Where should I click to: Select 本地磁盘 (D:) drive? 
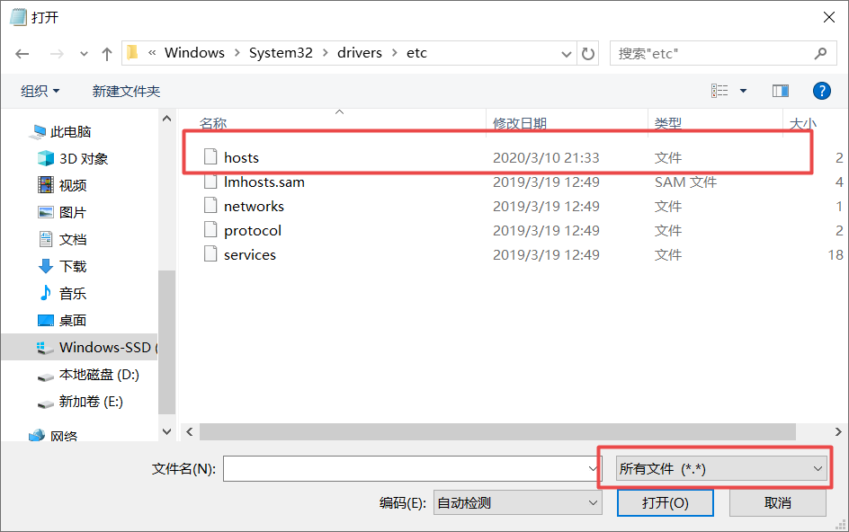point(99,375)
